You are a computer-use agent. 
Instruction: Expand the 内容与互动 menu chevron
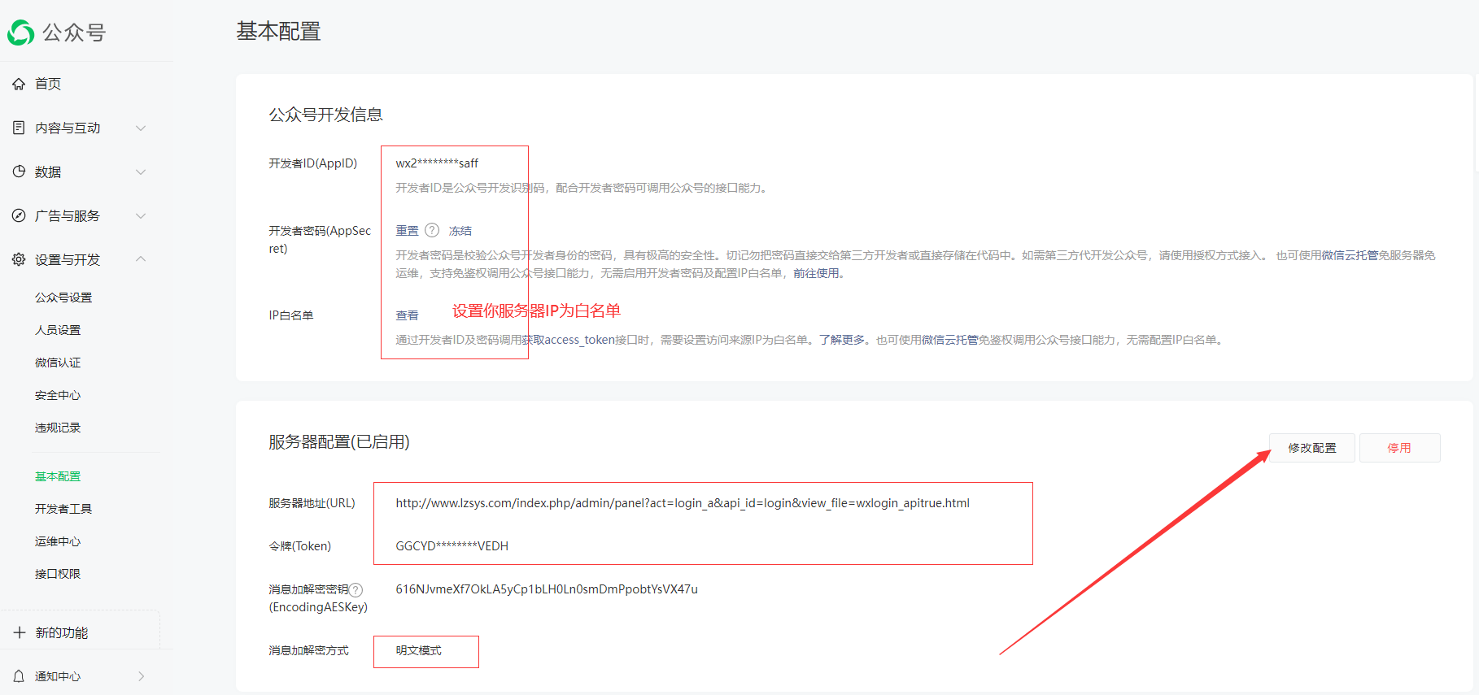coord(141,128)
